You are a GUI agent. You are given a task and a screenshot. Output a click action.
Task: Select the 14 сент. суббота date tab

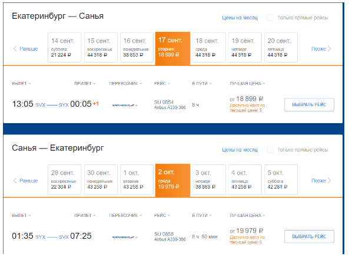[x=64, y=47]
